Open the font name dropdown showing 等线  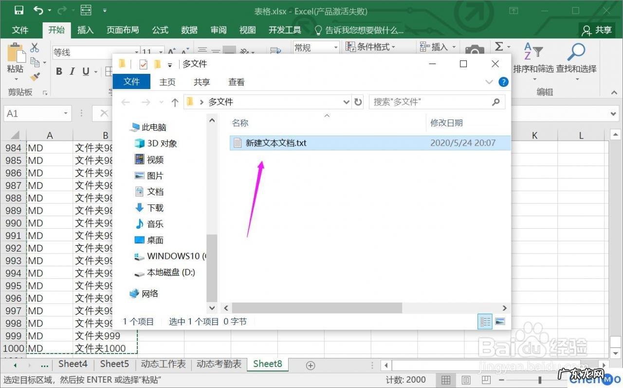136,52
